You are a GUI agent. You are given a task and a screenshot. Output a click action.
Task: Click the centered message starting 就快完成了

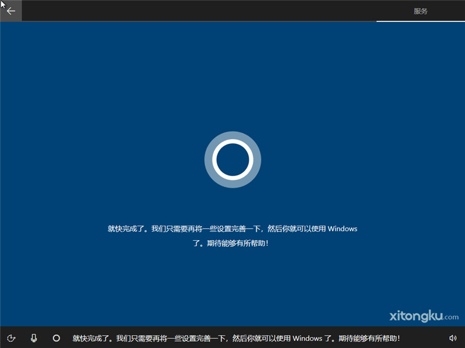point(233,236)
